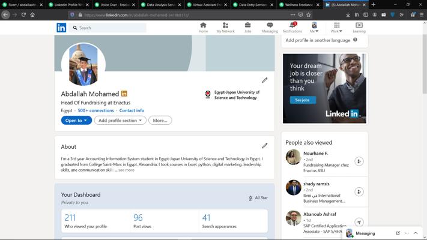Open My Network in navigation bar

click(226, 27)
